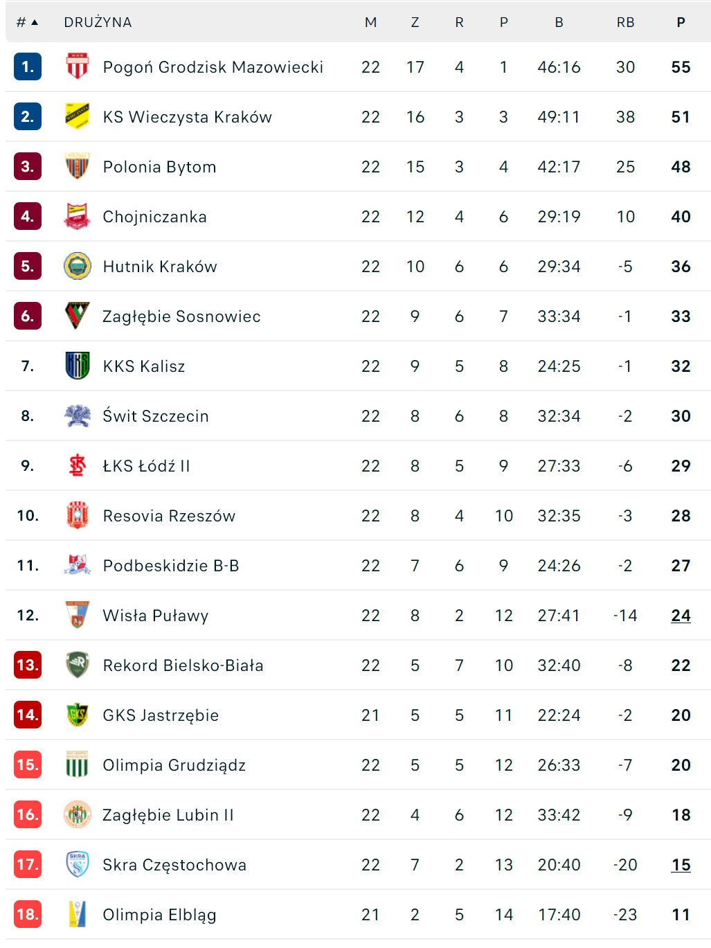Screen dimensions: 711x948
Task: Sort by the B goals column header
Action: (x=559, y=22)
